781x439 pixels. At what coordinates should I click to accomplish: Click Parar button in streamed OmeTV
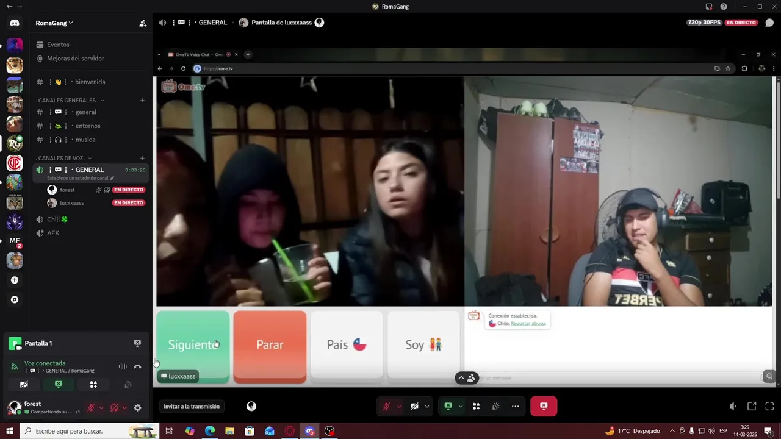(x=270, y=347)
